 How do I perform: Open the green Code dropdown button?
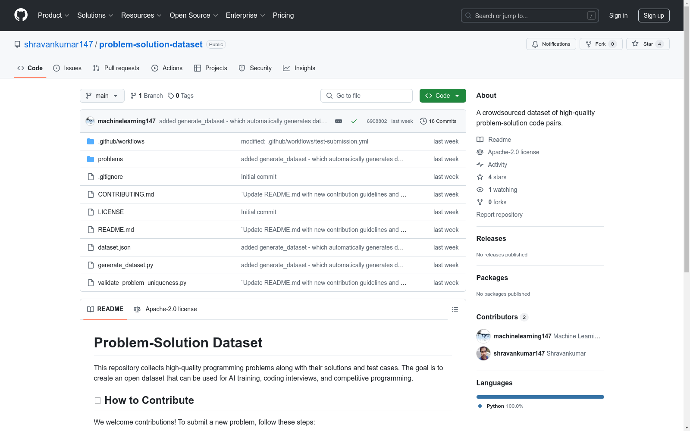(443, 96)
